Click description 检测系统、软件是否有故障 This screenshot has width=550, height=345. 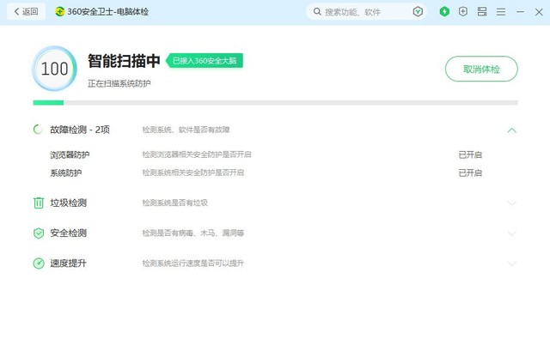(x=186, y=130)
